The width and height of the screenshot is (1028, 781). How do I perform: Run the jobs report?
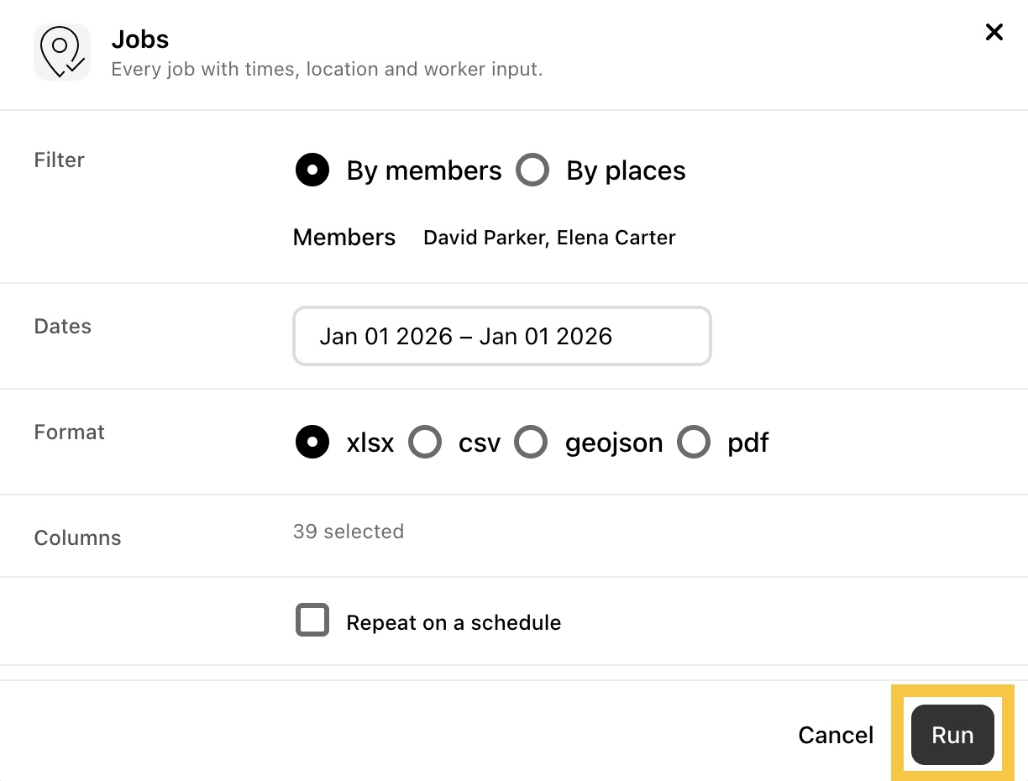[x=952, y=736]
